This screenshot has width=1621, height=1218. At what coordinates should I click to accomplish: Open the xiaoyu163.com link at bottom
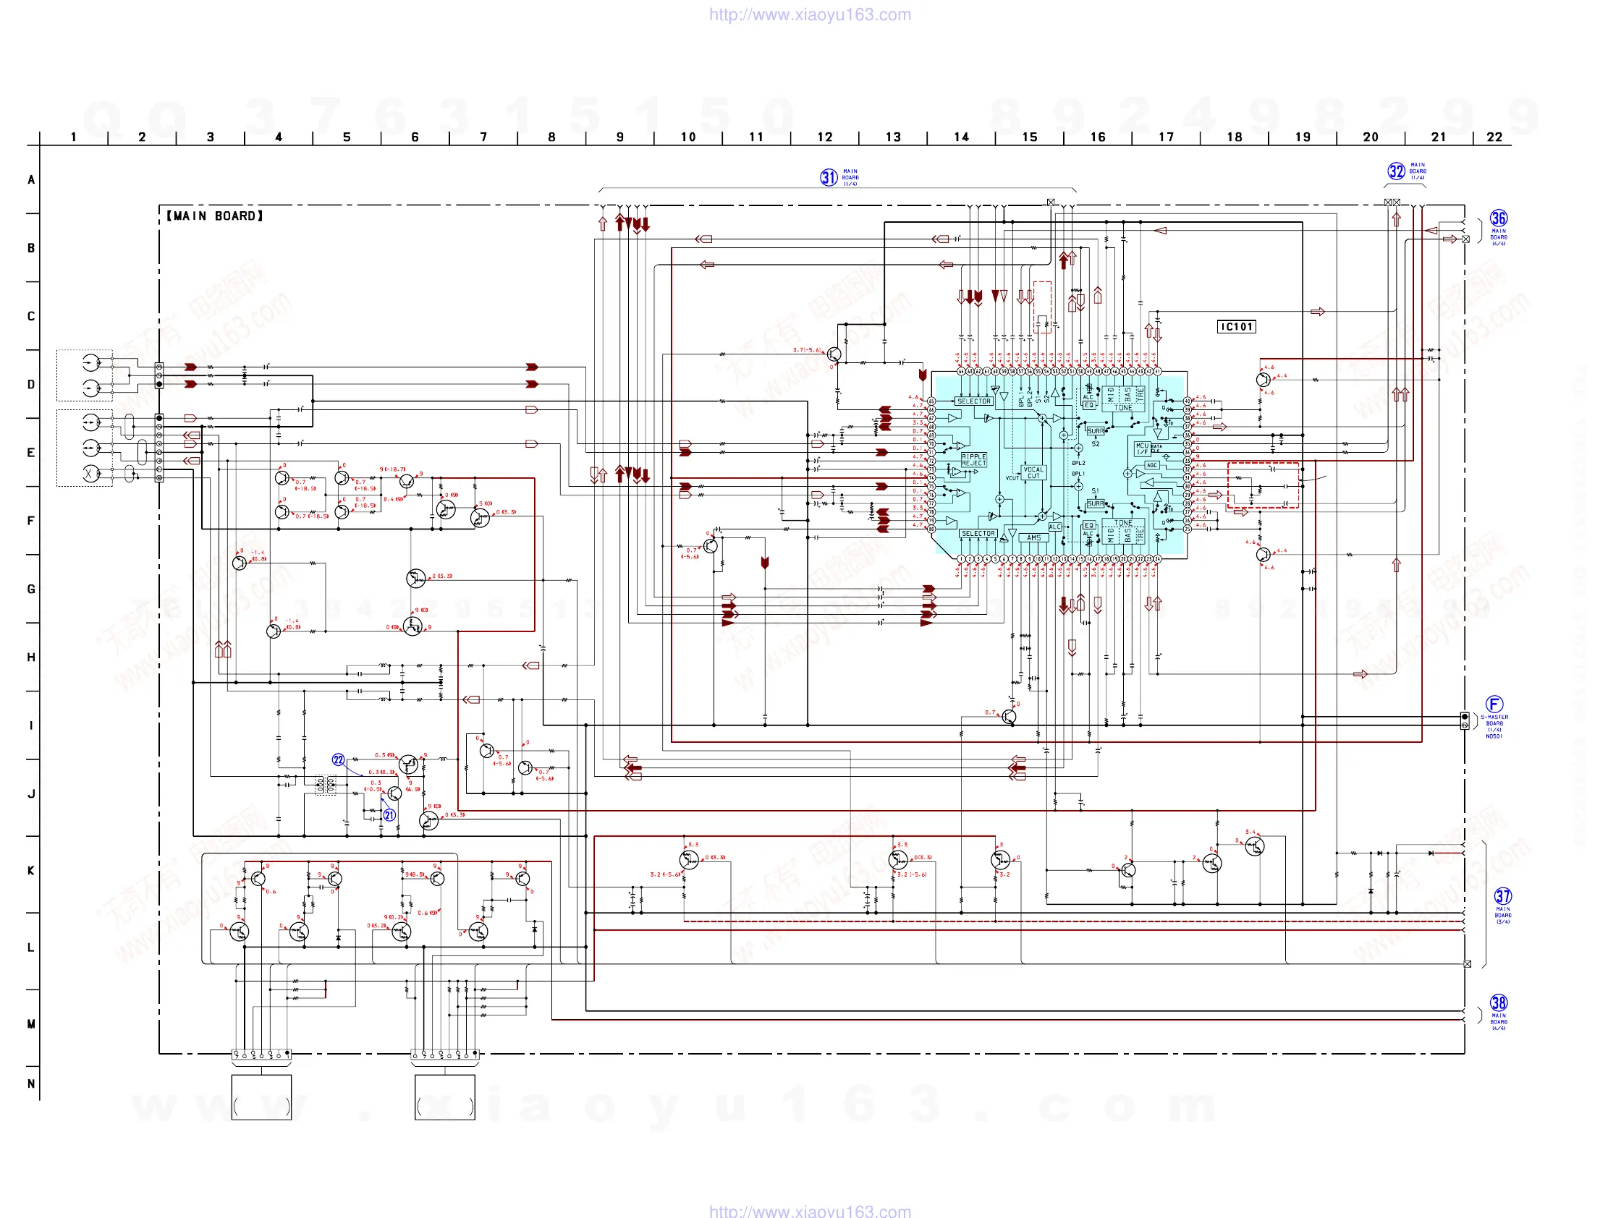click(810, 1211)
